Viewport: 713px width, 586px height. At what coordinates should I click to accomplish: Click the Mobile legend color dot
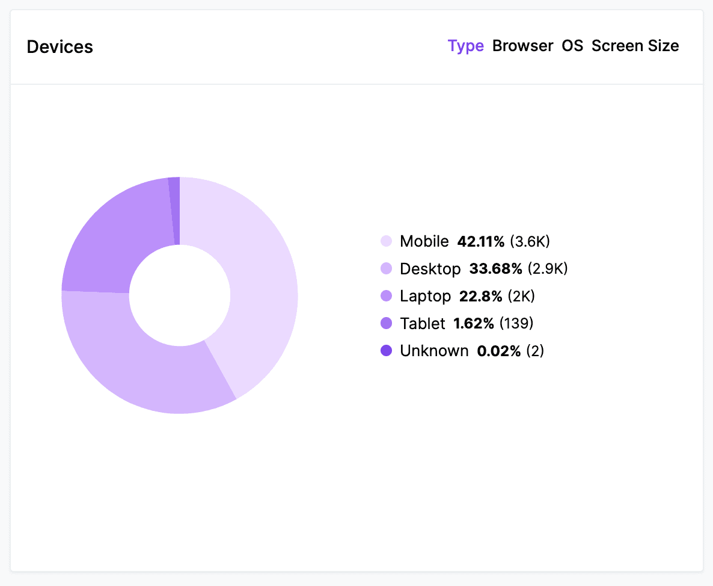coord(387,241)
